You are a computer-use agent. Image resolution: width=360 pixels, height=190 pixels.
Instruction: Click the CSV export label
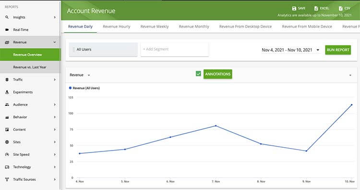tap(348, 8)
